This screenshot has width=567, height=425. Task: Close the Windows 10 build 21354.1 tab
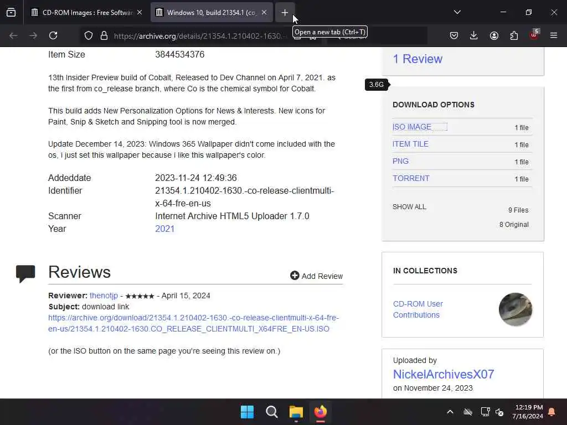[264, 13]
